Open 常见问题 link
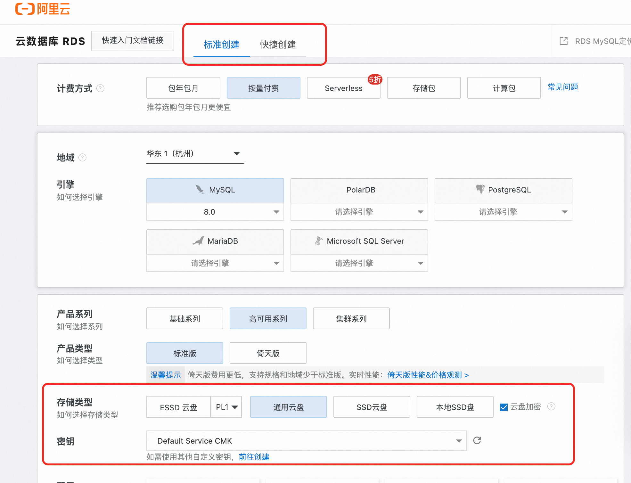The height and width of the screenshot is (483, 631). [563, 87]
